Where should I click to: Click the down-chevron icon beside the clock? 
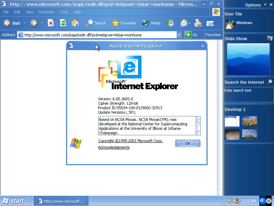269,201
